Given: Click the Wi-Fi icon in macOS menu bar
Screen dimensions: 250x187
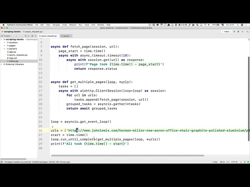Looking at the screenshot, I should [205, 25].
